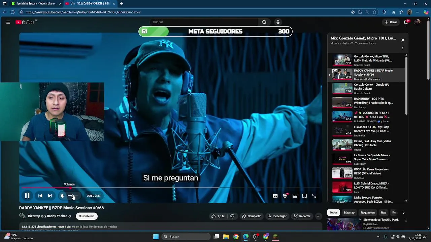The width and height of the screenshot is (431, 242).
Task: Switch to theater mode view
Action: [295, 196]
